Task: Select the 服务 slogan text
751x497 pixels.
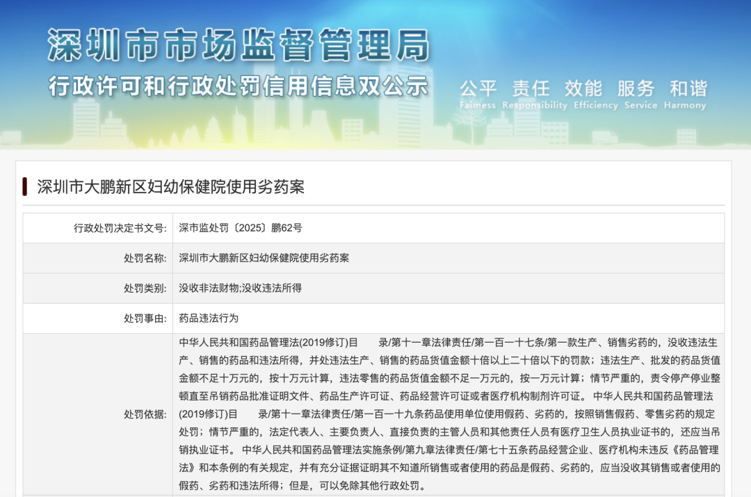Action: [x=636, y=89]
